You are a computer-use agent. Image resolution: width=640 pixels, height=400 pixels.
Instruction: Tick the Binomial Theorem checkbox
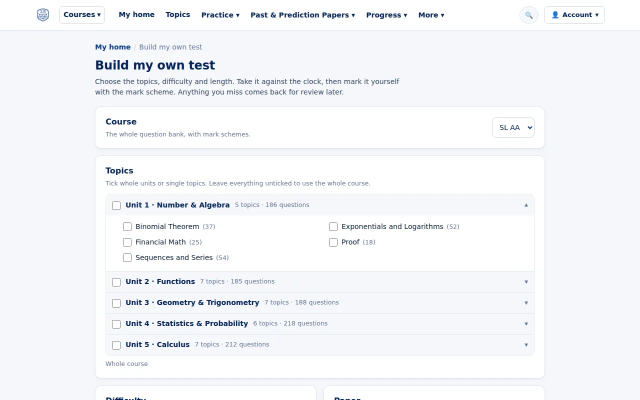(127, 227)
